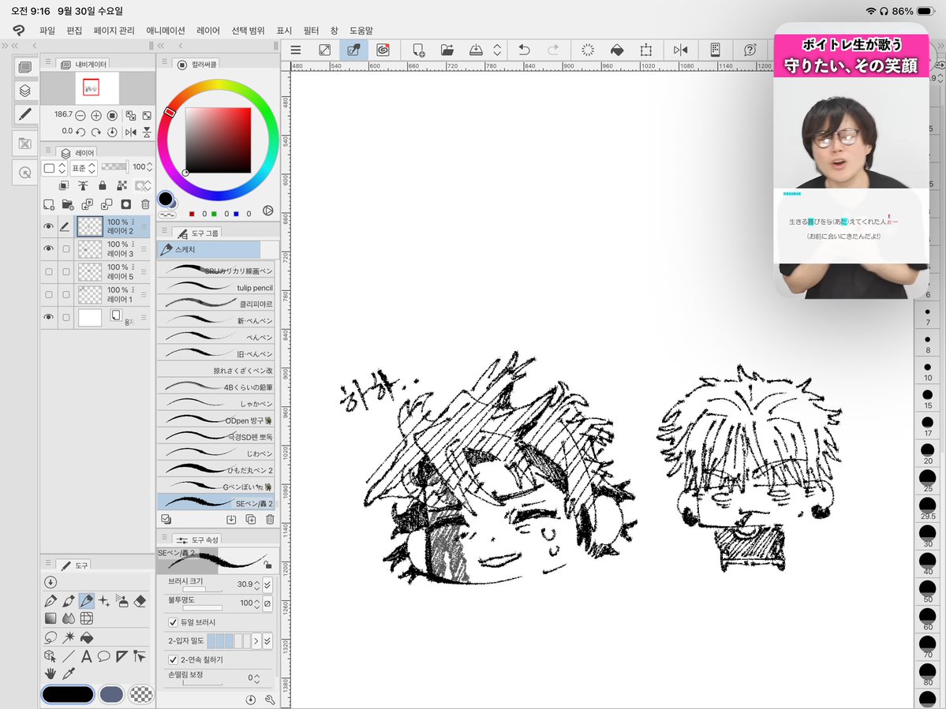Uncheck the 듀얼 브러시 checkbox

click(x=173, y=622)
